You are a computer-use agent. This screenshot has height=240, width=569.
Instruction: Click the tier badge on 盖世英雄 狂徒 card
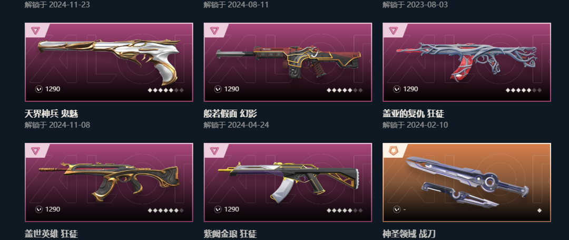35,151
